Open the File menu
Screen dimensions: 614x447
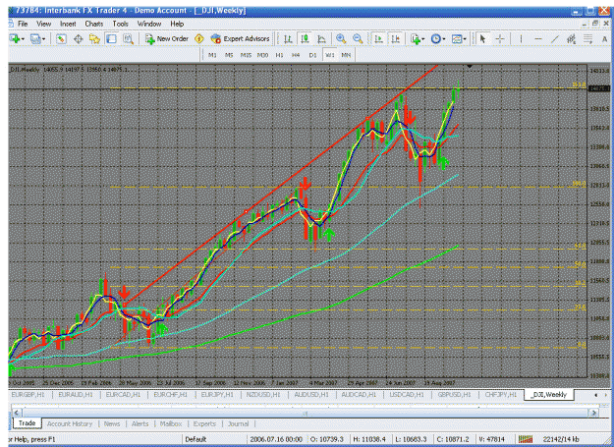pyautogui.click(x=23, y=24)
